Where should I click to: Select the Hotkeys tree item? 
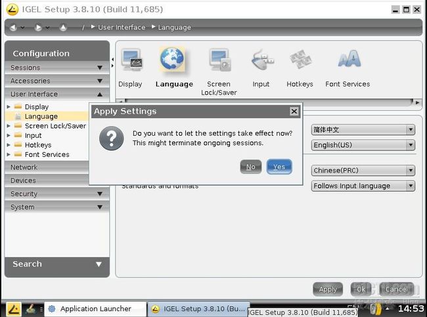click(x=38, y=145)
